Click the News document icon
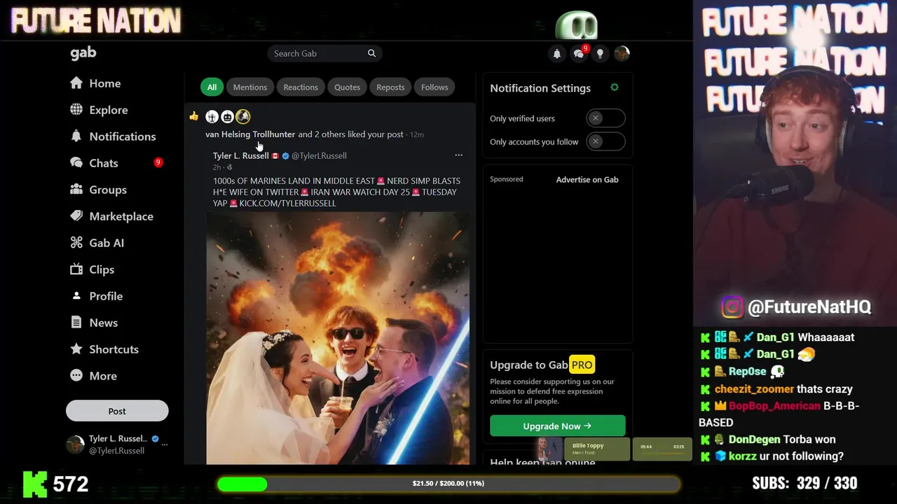The image size is (897, 504). click(76, 322)
